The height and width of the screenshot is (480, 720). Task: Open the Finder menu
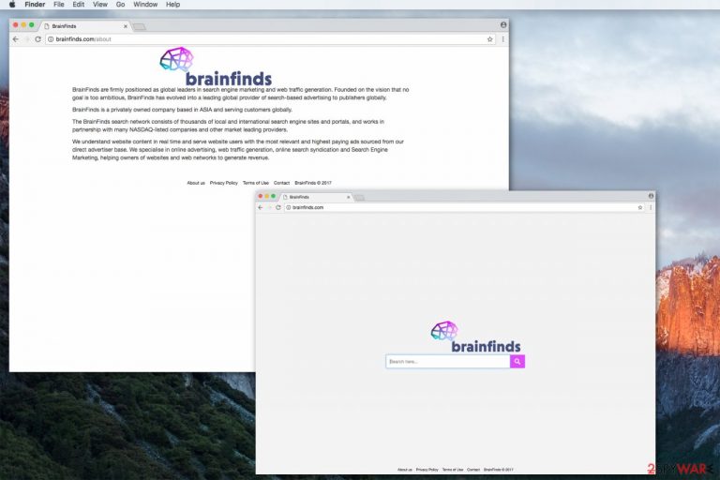pos(35,4)
